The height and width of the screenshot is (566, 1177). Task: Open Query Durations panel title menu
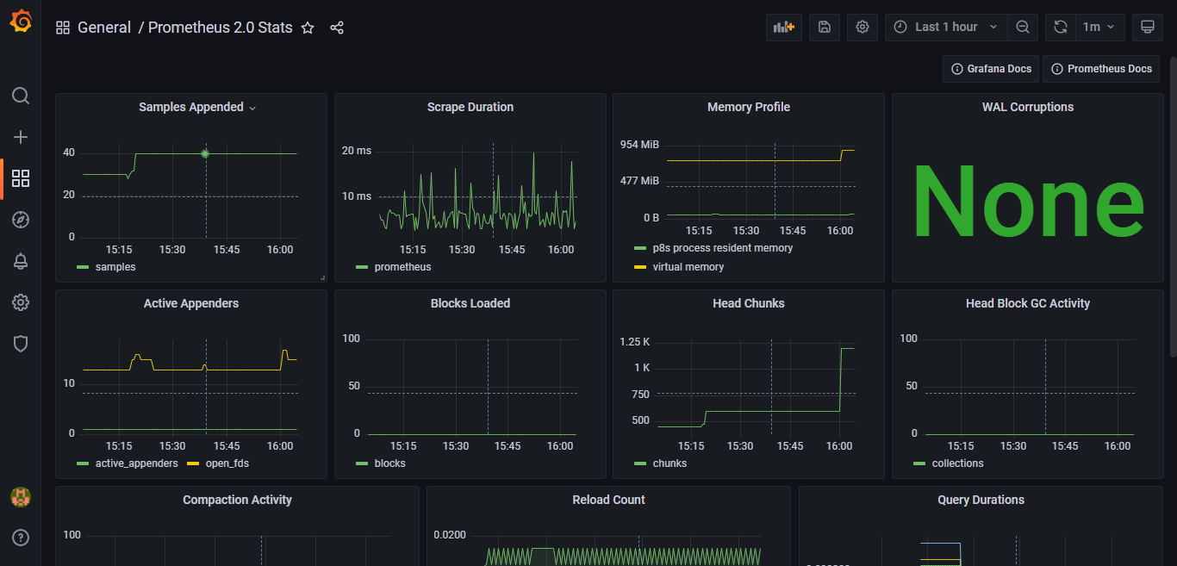(981, 501)
